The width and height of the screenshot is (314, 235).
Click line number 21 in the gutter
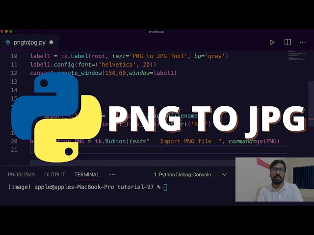click(x=14, y=150)
